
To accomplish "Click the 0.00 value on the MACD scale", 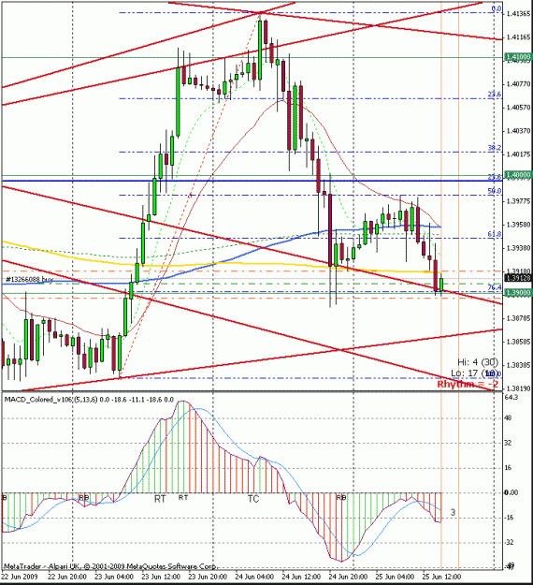I will 511,493.
